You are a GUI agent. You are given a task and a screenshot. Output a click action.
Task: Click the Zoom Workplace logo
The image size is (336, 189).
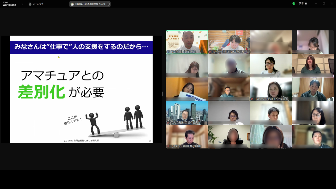9,4
